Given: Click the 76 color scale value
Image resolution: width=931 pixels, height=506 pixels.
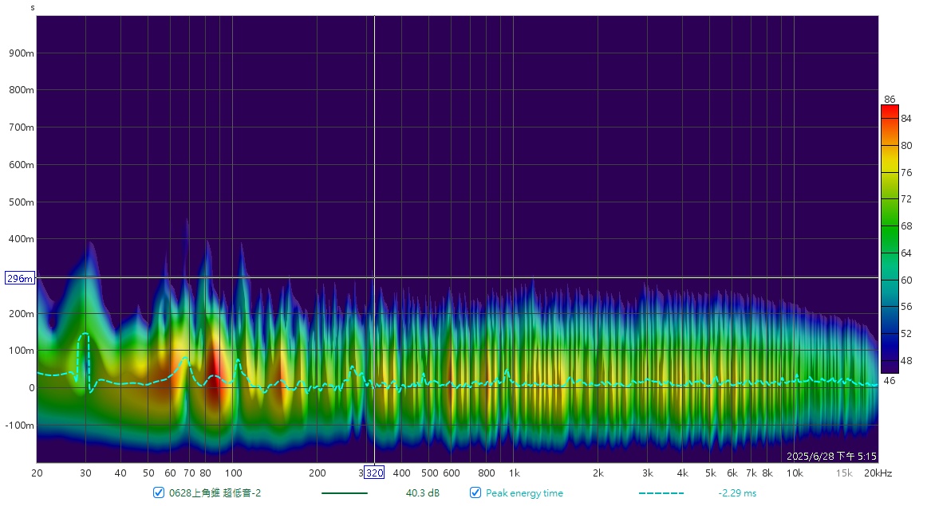Looking at the screenshot, I should tap(906, 173).
